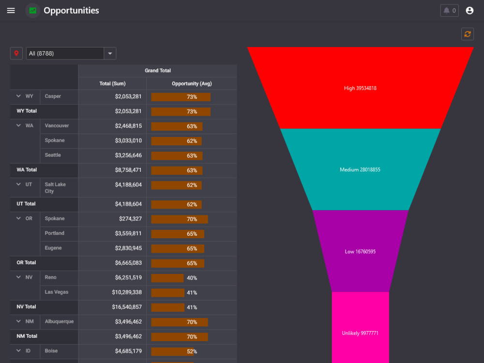Click the WA Total row label
The width and height of the screenshot is (484, 363).
pyautogui.click(x=27, y=170)
